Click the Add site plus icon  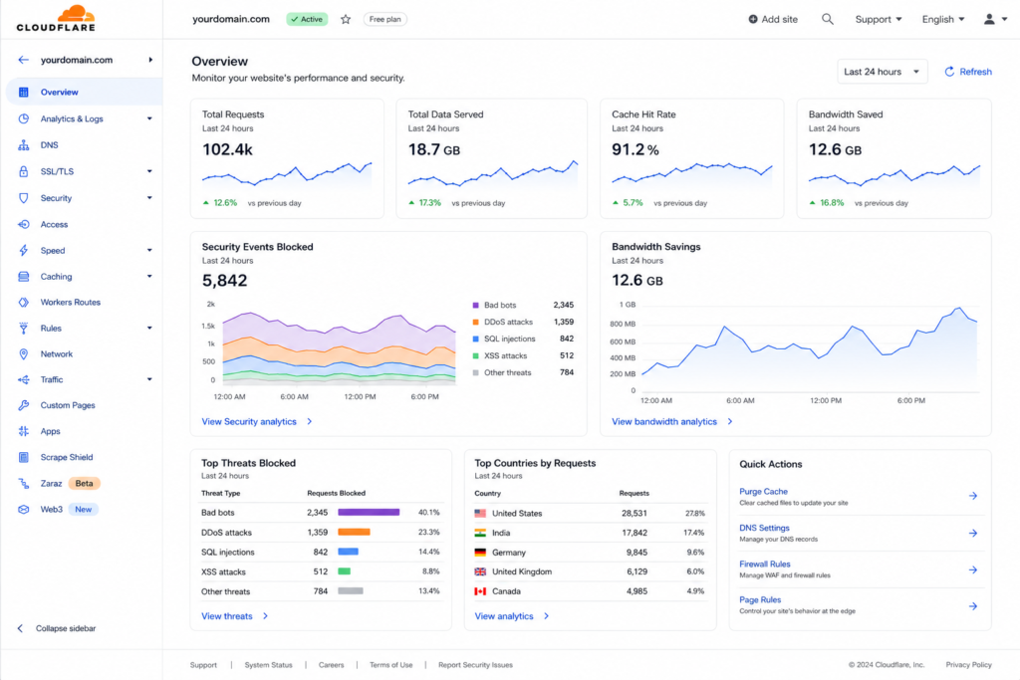tap(753, 20)
